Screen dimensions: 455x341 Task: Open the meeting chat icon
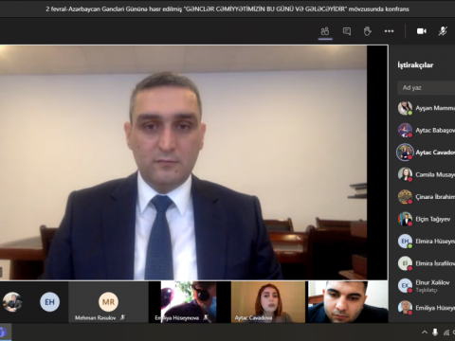point(347,31)
